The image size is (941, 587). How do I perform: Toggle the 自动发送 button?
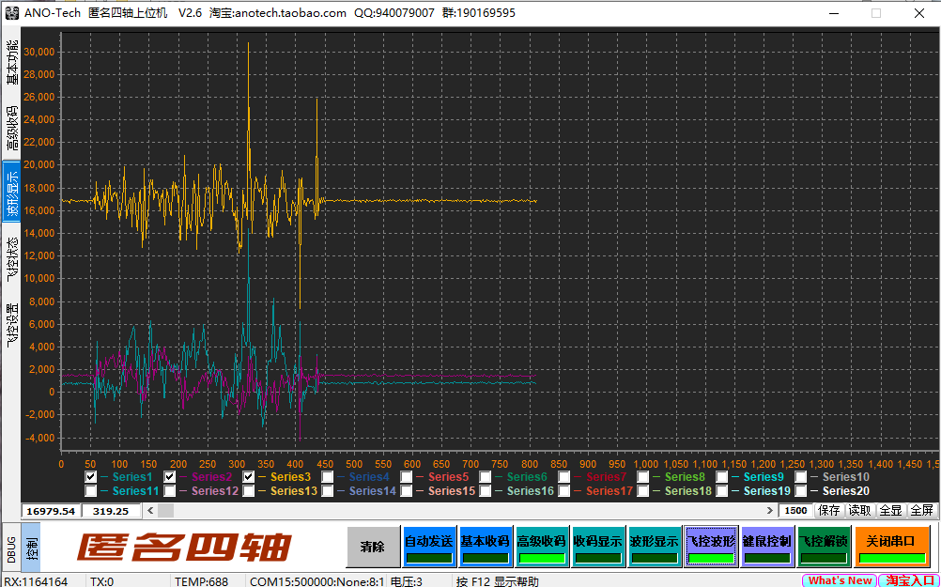point(429,547)
